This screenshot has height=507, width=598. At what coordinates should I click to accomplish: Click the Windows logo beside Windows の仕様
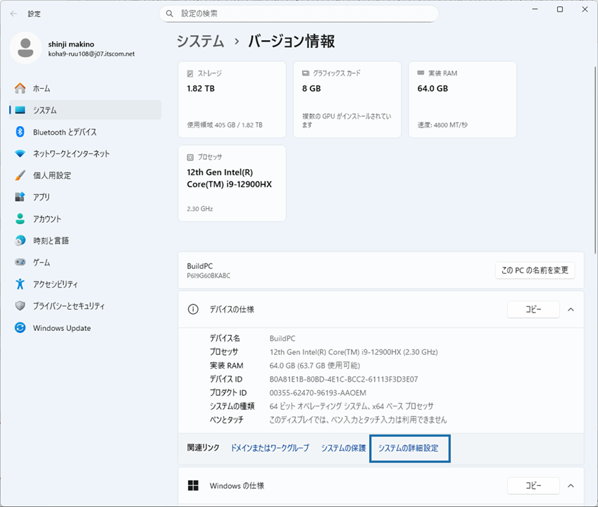(x=194, y=486)
